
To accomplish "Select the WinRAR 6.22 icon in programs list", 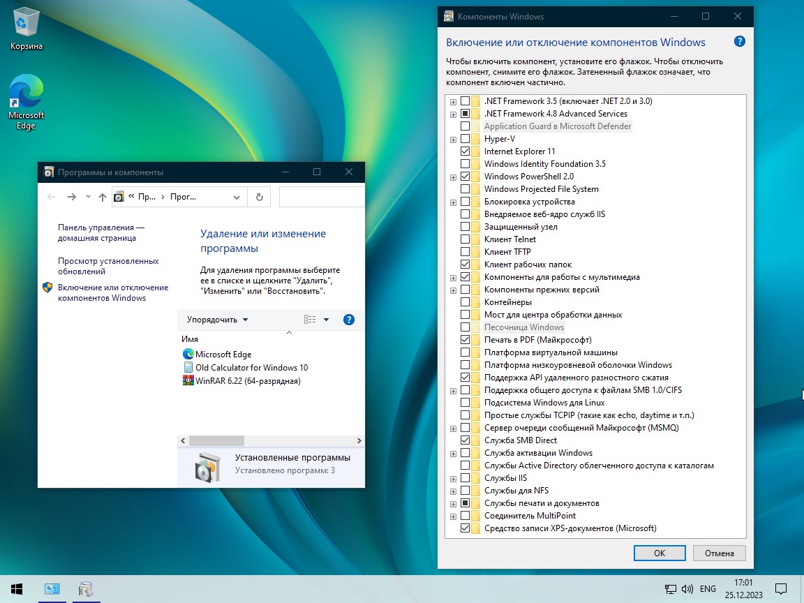I will coord(188,380).
